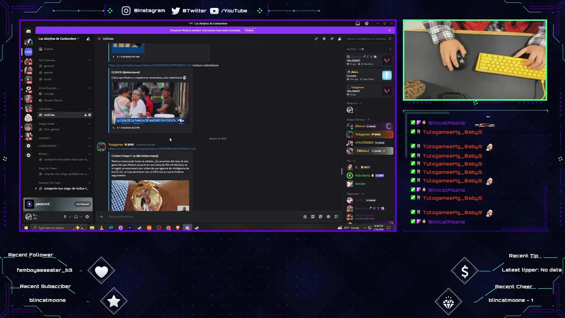Click message attachment plus button
Viewport: 565px width, 318px height.
(101, 216)
